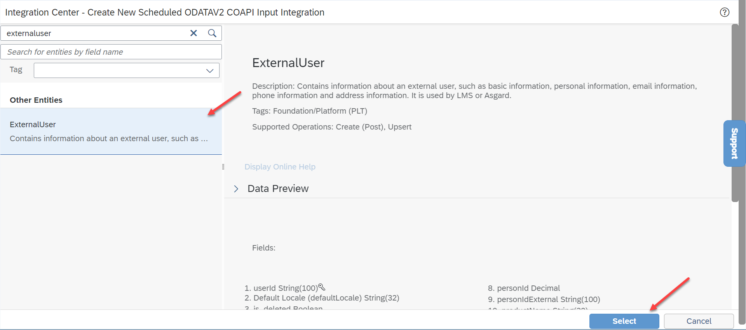Click the details panel vertical scrollbar
Screen dimensions: 746x330
[x=735, y=113]
